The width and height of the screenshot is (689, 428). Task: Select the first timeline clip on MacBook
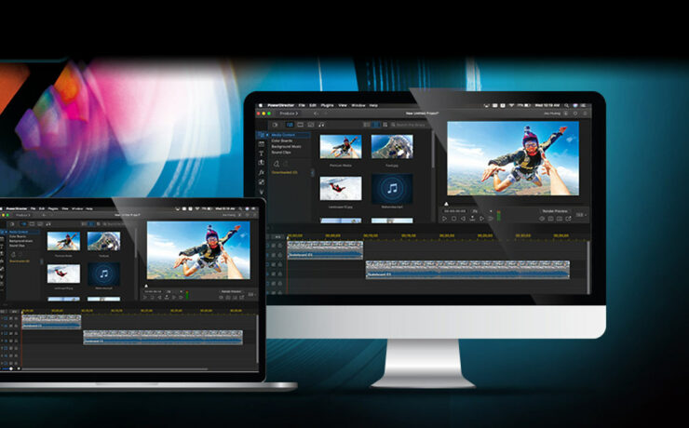point(51,321)
